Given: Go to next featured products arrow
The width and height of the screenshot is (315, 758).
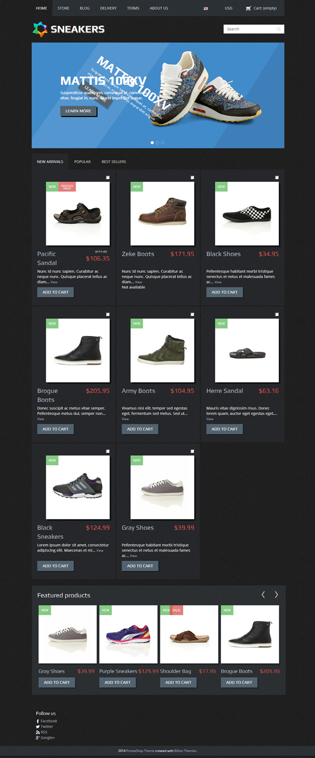Looking at the screenshot, I should coord(276,595).
